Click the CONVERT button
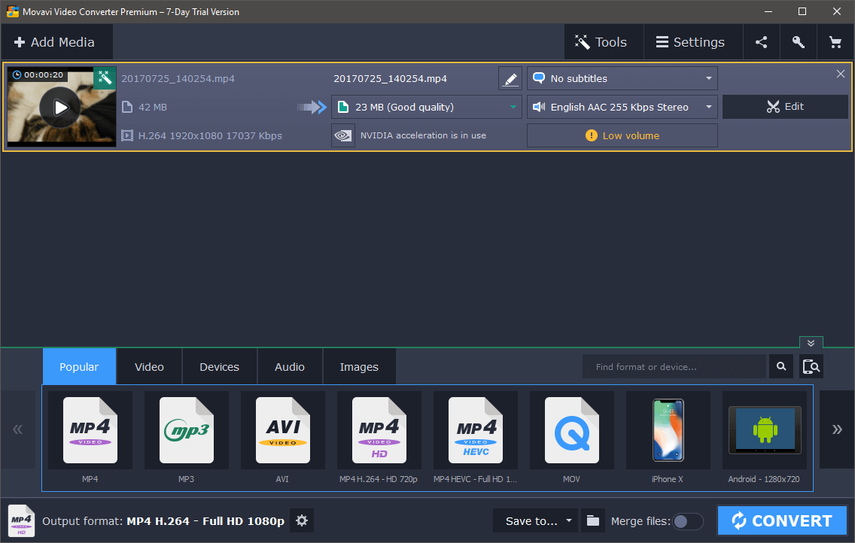Viewport: 855px width, 543px height. pyautogui.click(x=782, y=520)
